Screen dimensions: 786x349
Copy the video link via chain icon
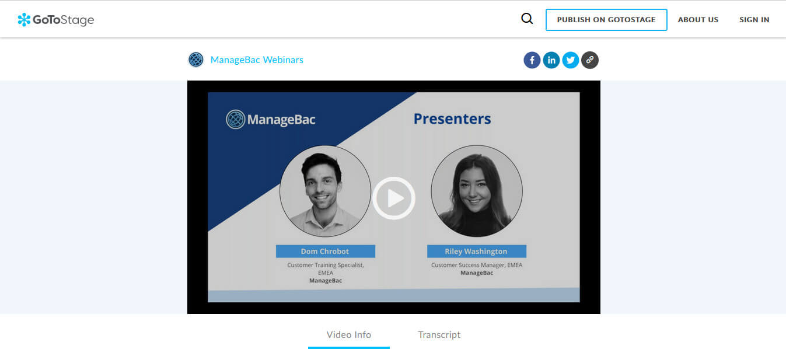pyautogui.click(x=589, y=60)
